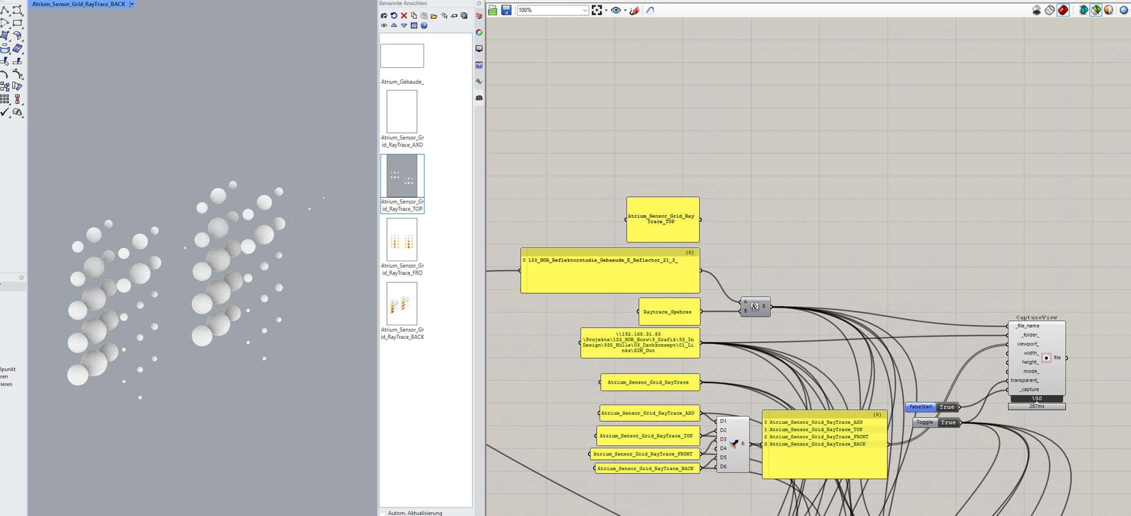Click the Grasshopper save file icon
This screenshot has height=516, width=1131.
coord(506,10)
